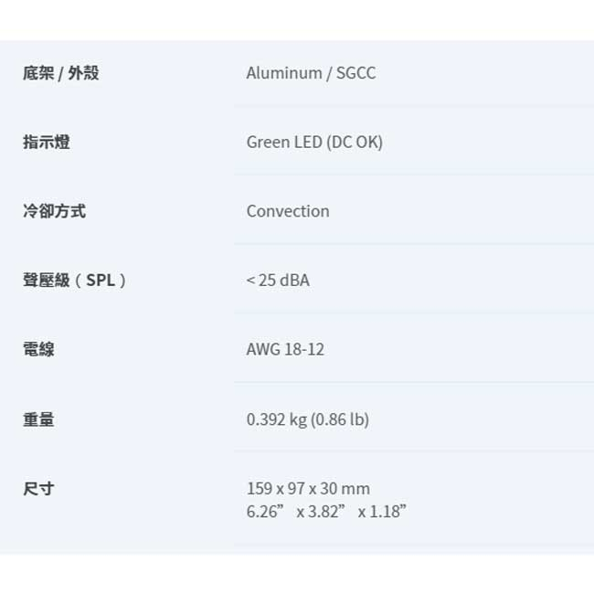
Task: Select the Aluminum / SGCC value
Action: (x=311, y=73)
